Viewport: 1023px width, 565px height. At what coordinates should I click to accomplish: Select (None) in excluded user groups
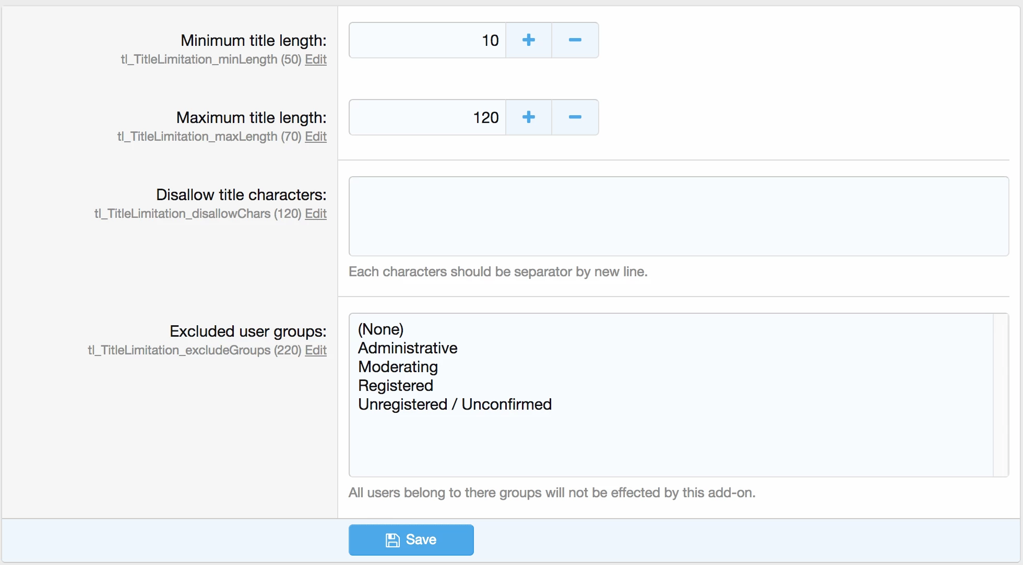(x=671, y=329)
